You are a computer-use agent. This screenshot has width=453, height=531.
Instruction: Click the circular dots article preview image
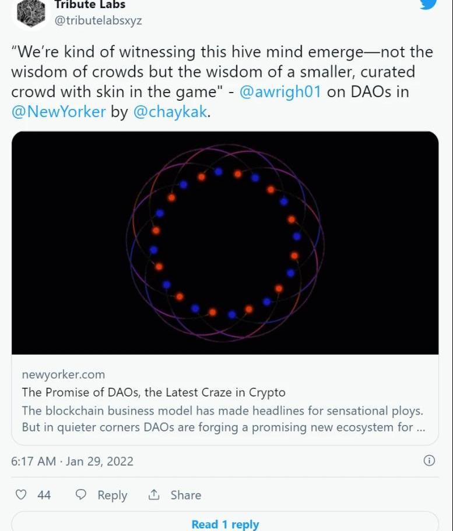click(225, 242)
